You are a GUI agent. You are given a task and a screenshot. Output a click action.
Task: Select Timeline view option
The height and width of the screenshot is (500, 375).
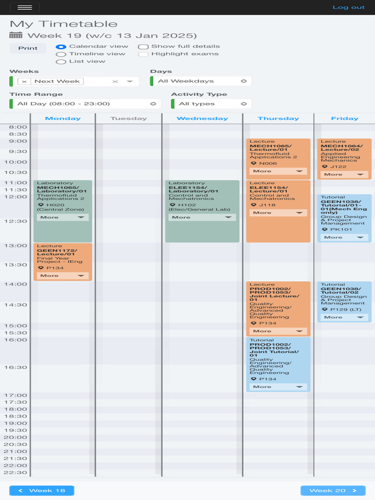[61, 54]
